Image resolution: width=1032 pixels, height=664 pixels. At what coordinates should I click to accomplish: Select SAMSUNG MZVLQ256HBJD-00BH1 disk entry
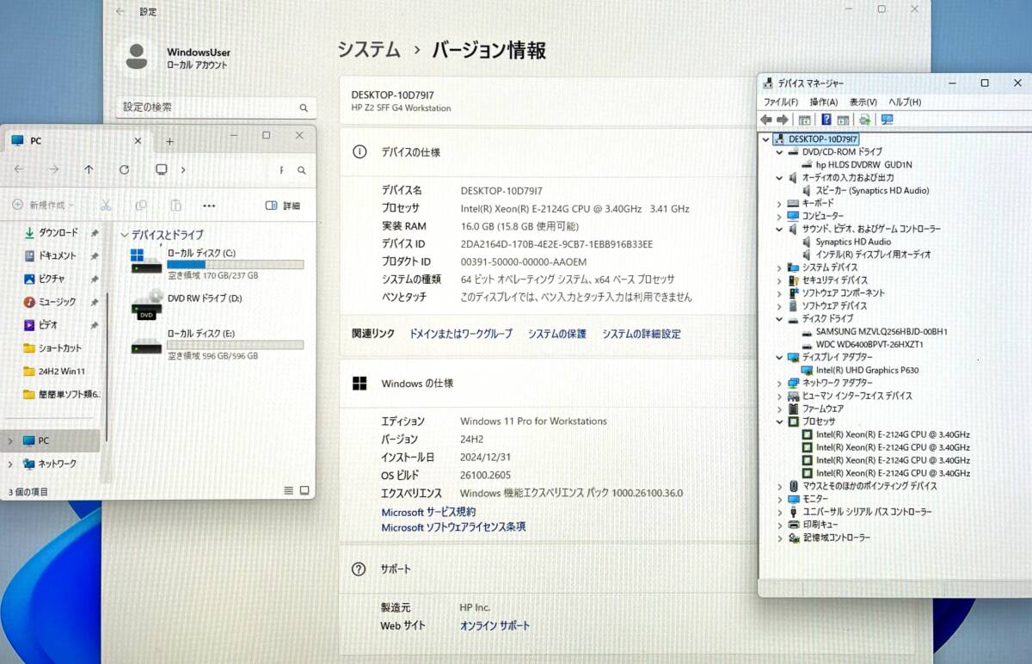pyautogui.click(x=874, y=331)
